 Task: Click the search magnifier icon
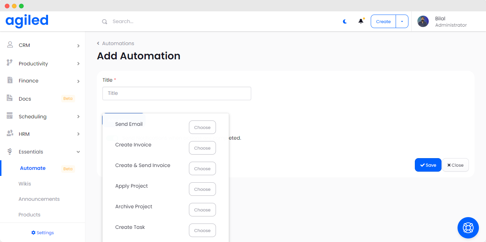[105, 22]
